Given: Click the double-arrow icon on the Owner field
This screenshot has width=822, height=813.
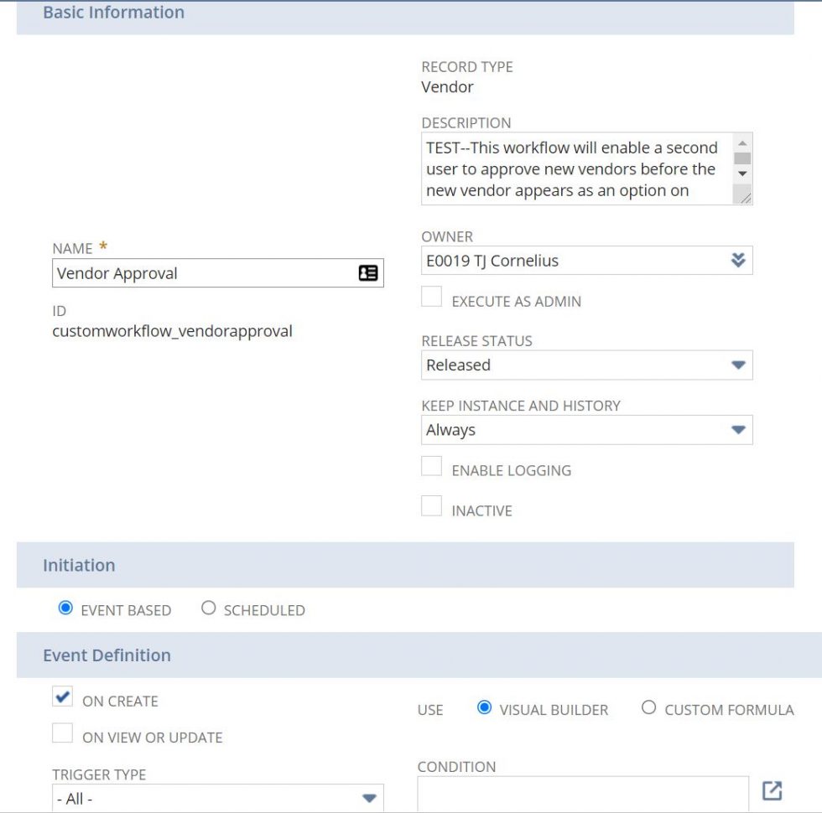Looking at the screenshot, I should pos(739,260).
